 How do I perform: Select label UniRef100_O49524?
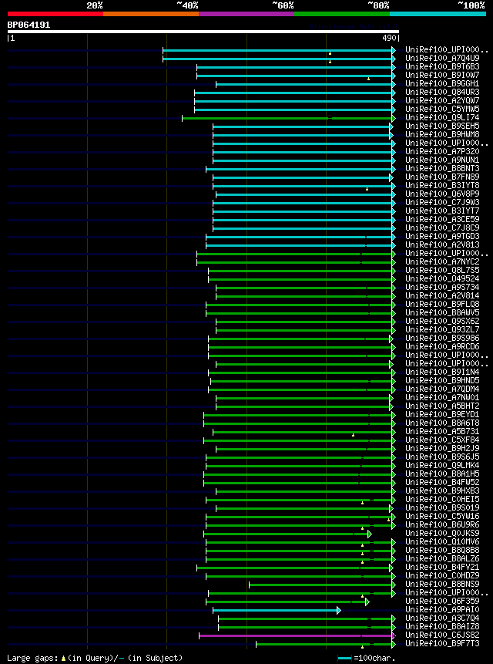click(442, 278)
